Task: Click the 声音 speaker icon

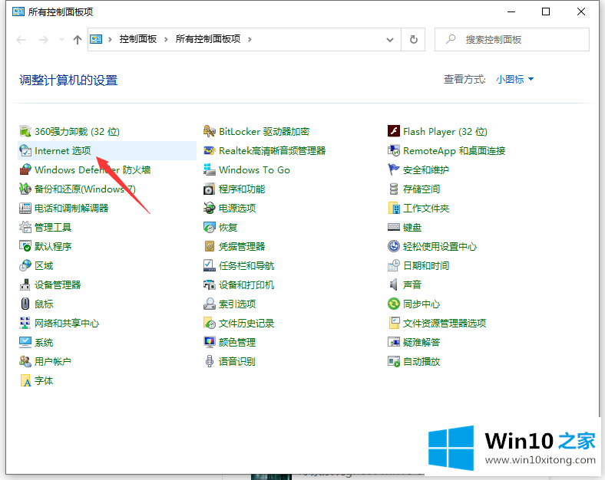Action: (394, 284)
